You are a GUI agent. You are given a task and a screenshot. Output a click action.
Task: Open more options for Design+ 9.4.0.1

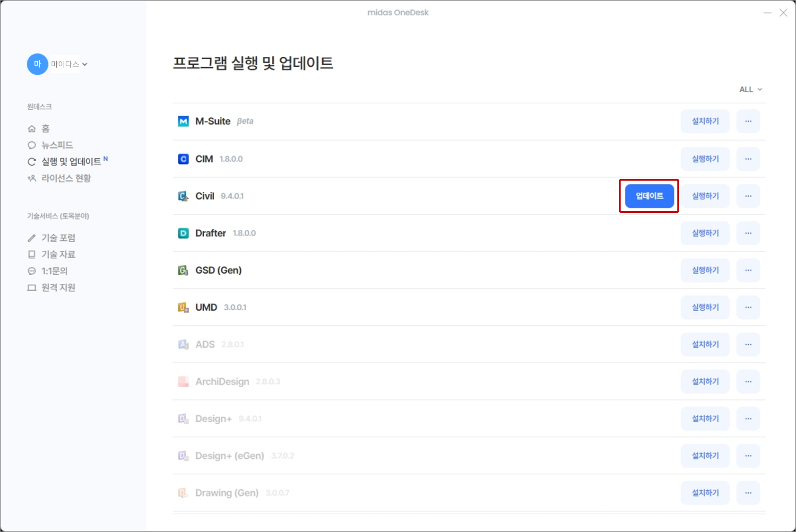pos(748,419)
